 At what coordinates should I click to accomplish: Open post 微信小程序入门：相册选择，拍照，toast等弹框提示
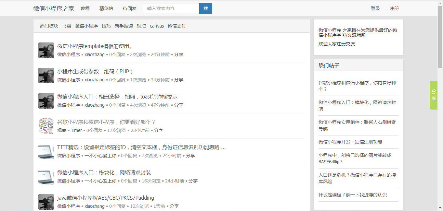(117, 97)
